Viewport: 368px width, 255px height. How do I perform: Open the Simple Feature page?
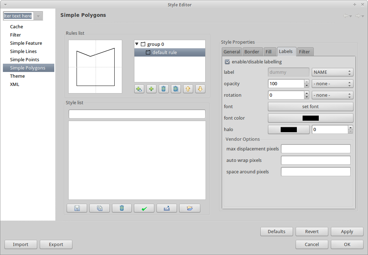tap(26, 43)
